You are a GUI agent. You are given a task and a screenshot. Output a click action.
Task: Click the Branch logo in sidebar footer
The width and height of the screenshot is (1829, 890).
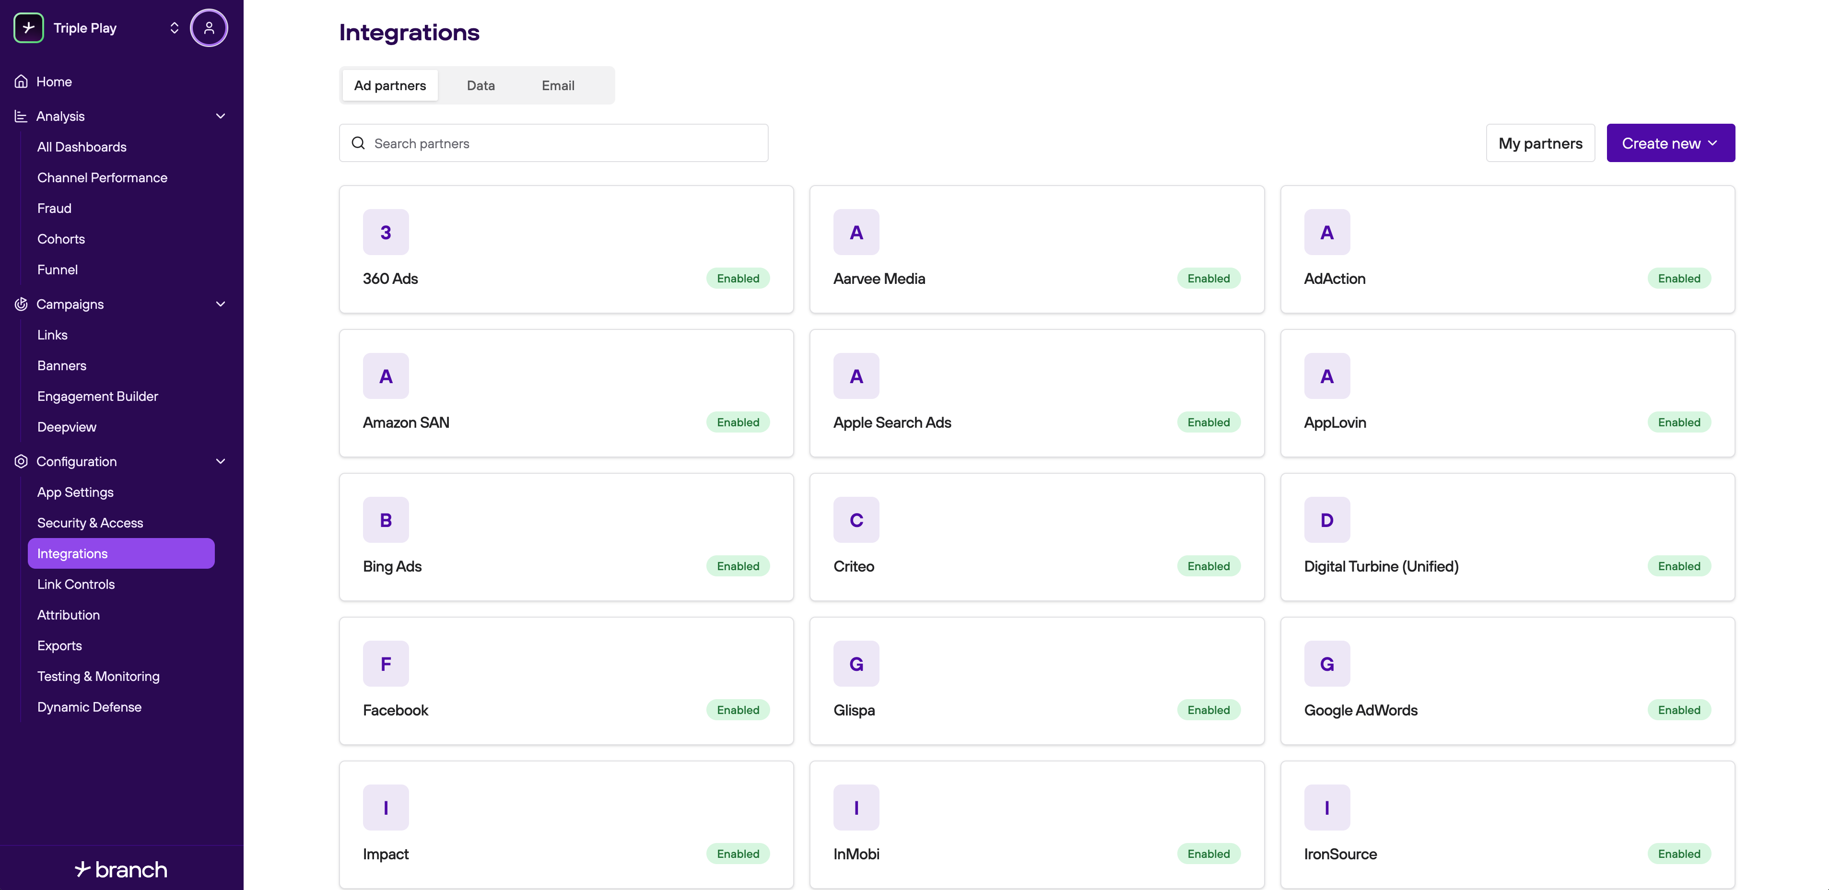121,869
